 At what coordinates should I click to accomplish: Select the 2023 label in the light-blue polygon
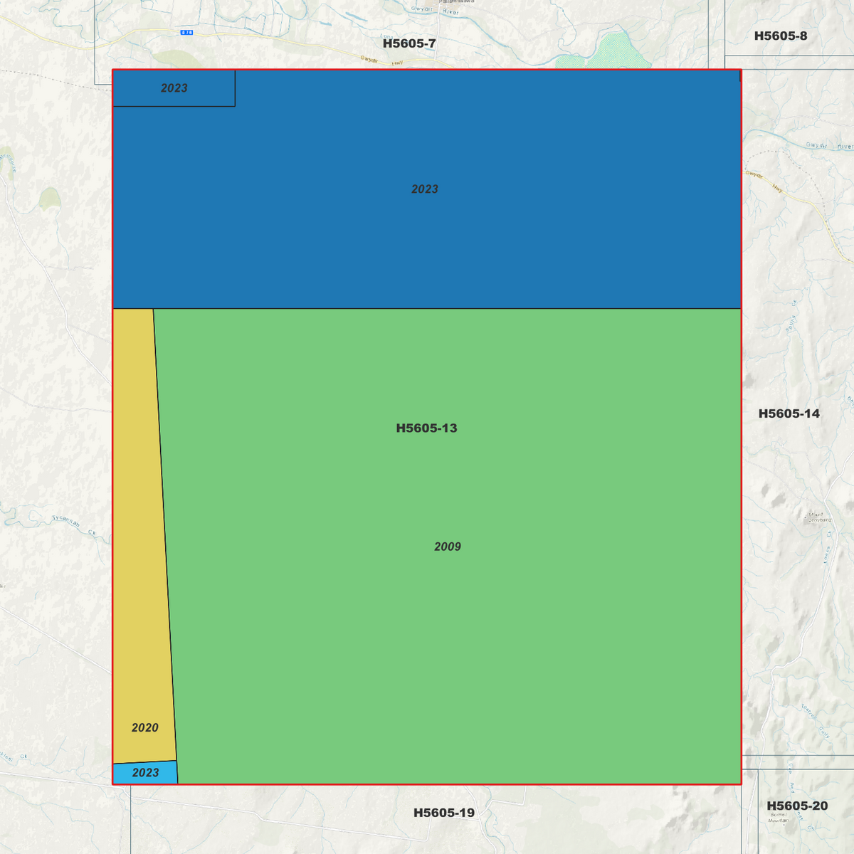146,773
